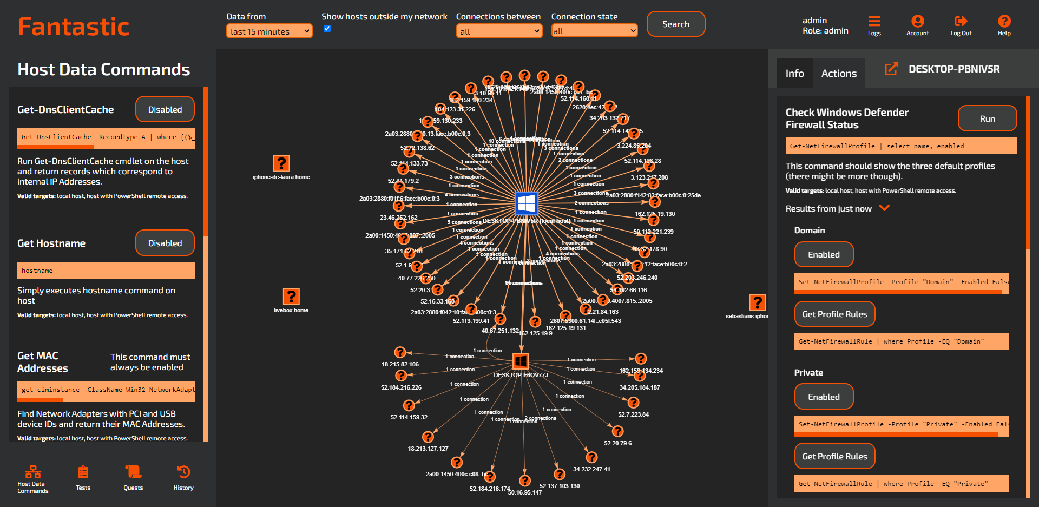Click Get-NetFirewallRule Domain command box

click(x=901, y=341)
